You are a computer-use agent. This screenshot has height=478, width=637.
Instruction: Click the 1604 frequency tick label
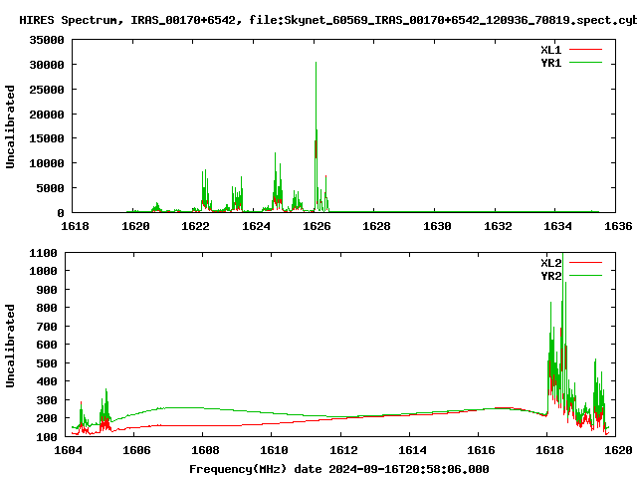click(69, 450)
